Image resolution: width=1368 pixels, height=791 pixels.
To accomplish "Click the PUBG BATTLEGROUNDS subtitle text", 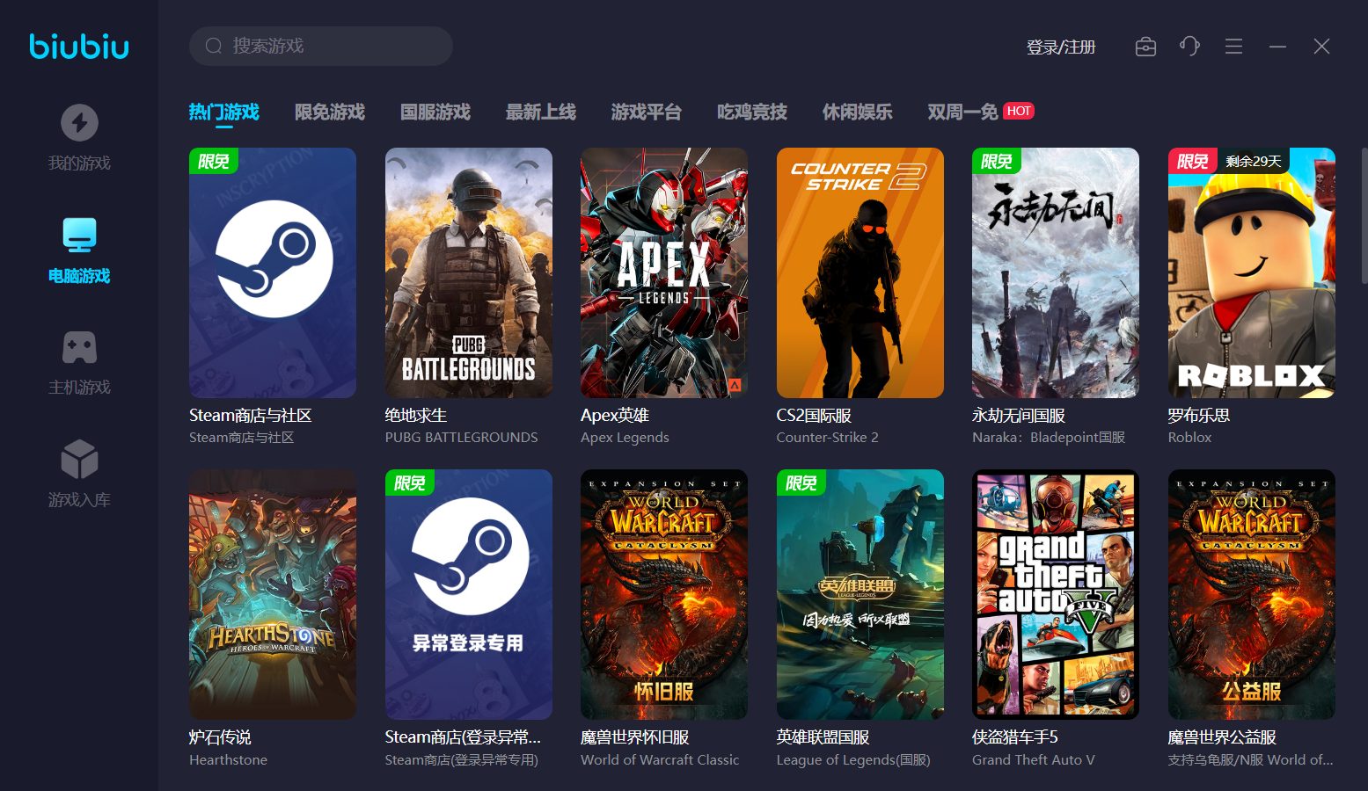I will click(x=461, y=437).
